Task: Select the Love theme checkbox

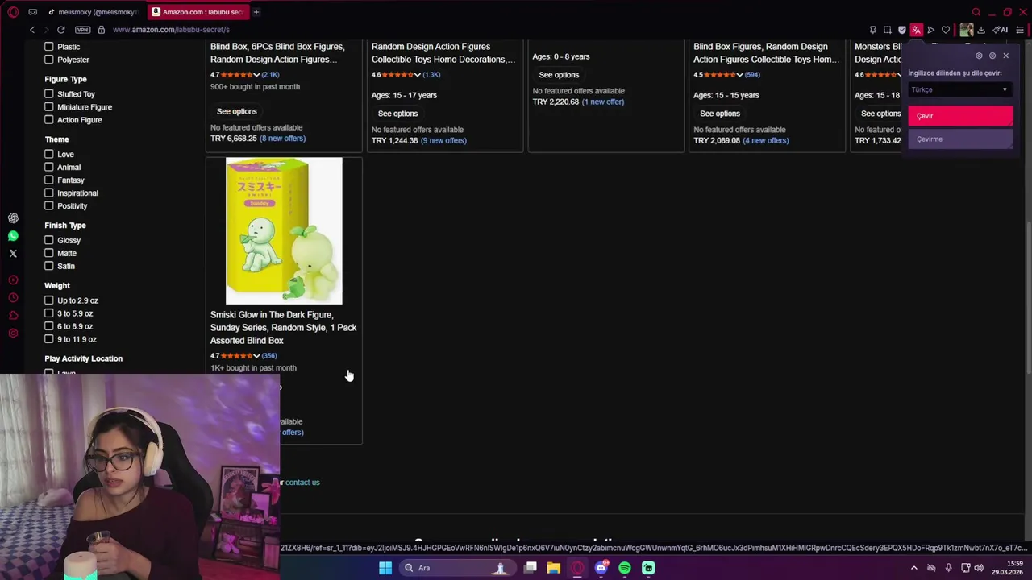Action: 49,154
